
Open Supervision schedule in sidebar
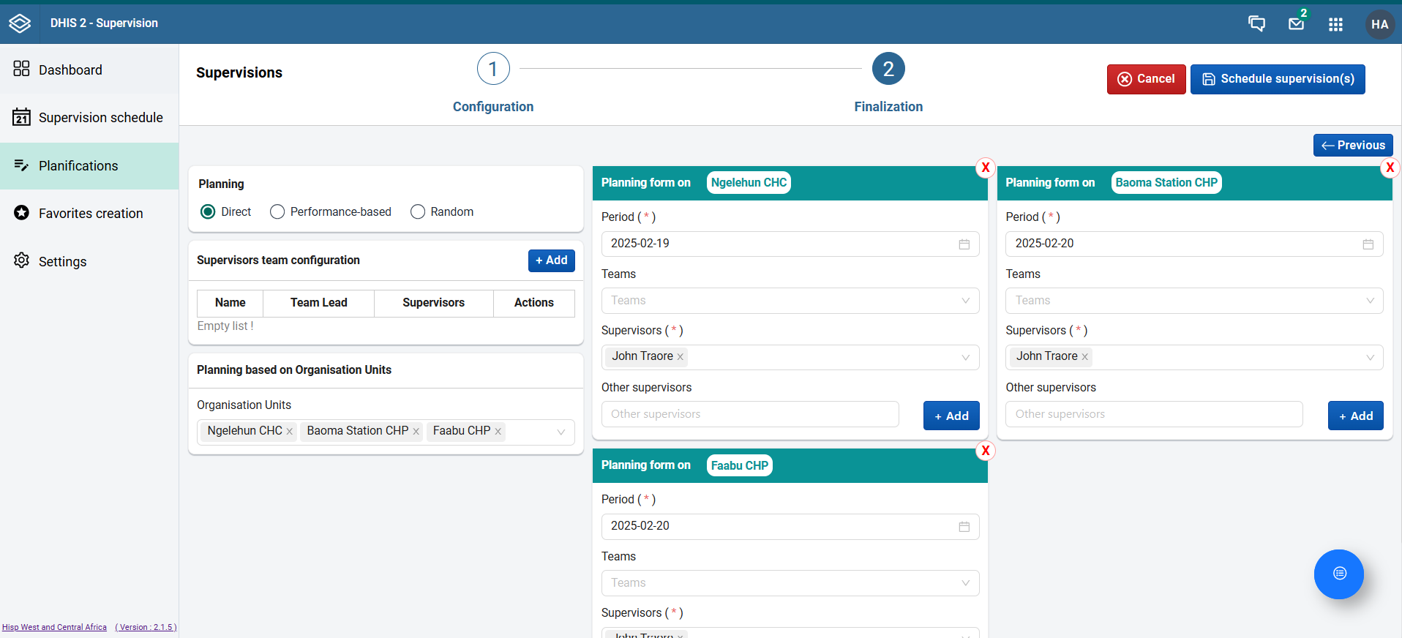click(x=89, y=118)
